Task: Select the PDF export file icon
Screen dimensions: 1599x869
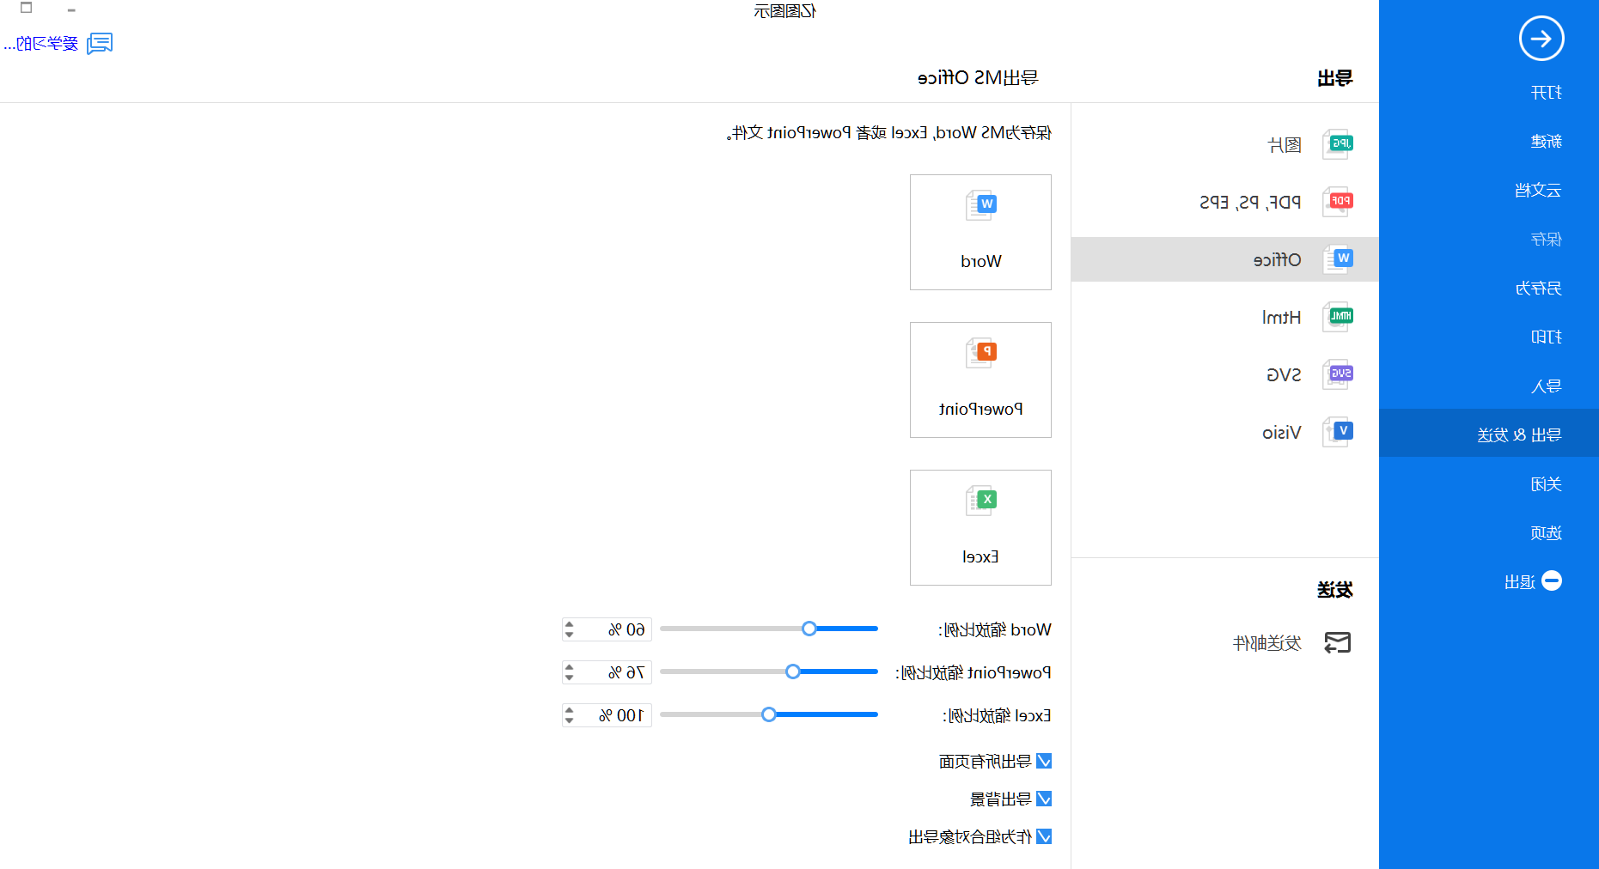Action: [1339, 202]
